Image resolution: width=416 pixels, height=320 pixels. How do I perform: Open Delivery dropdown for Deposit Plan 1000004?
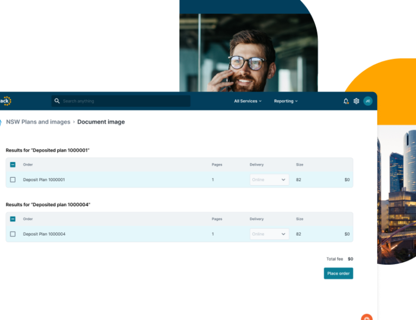269,234
